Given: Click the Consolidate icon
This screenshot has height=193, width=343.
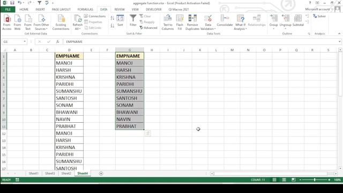Looking at the screenshot, I should pos(225,20).
